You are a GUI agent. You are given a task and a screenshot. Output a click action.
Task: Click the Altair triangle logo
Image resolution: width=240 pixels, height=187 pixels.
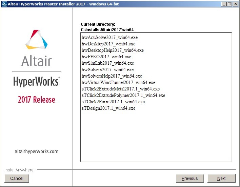tap(36, 39)
